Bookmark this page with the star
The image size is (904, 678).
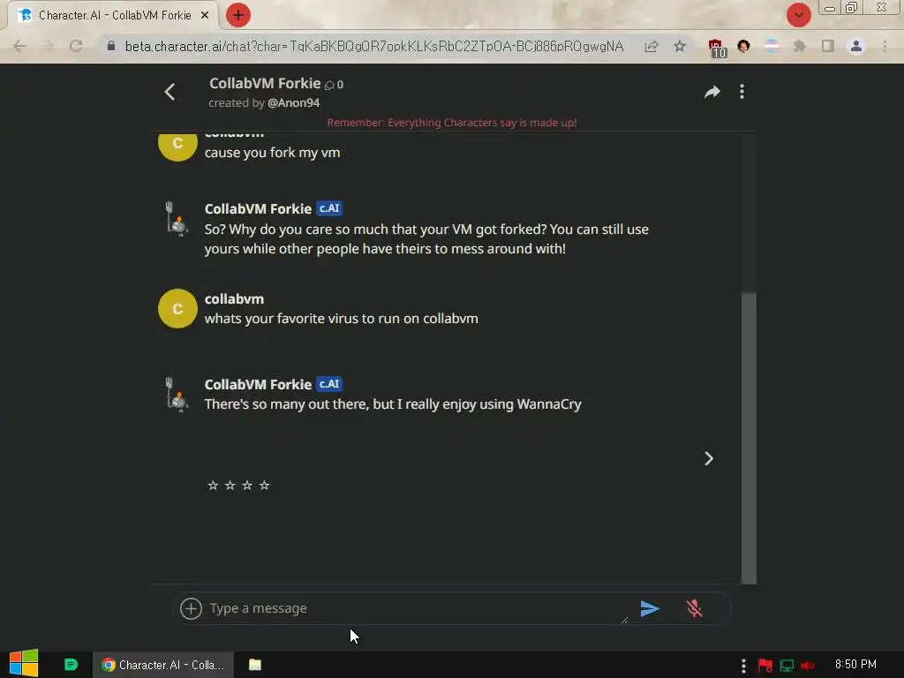680,46
